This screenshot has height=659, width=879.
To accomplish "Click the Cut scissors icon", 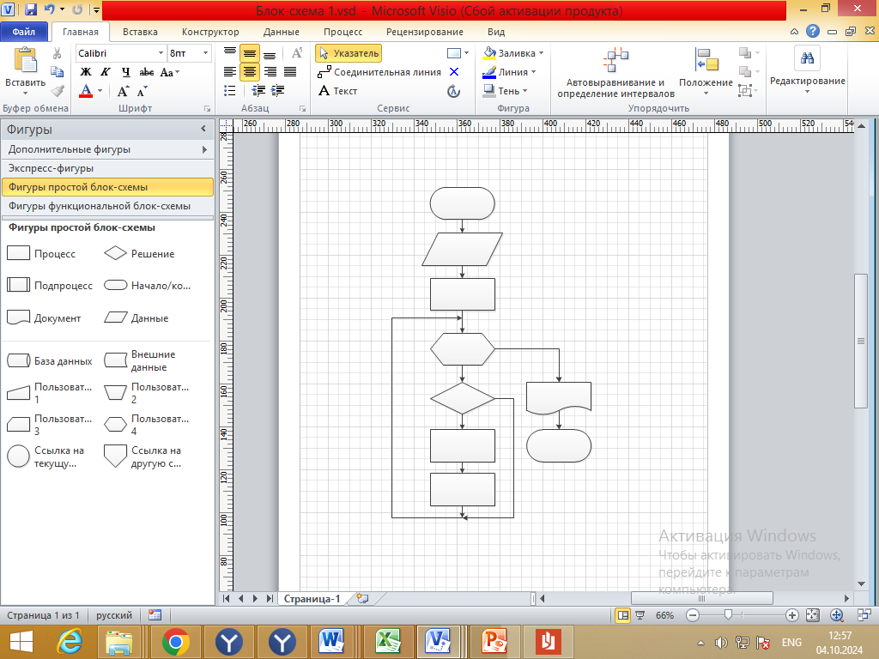I will 58,53.
